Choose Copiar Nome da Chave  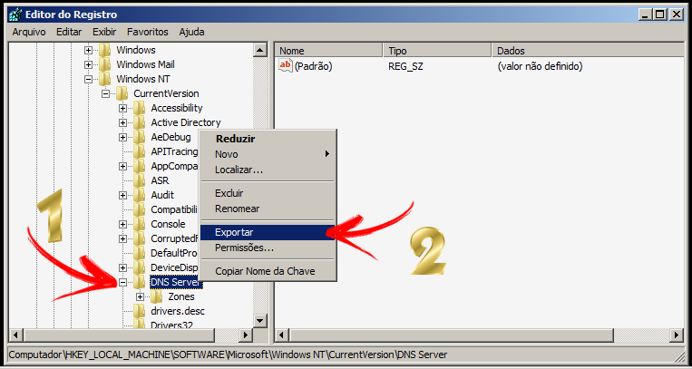[x=267, y=271]
